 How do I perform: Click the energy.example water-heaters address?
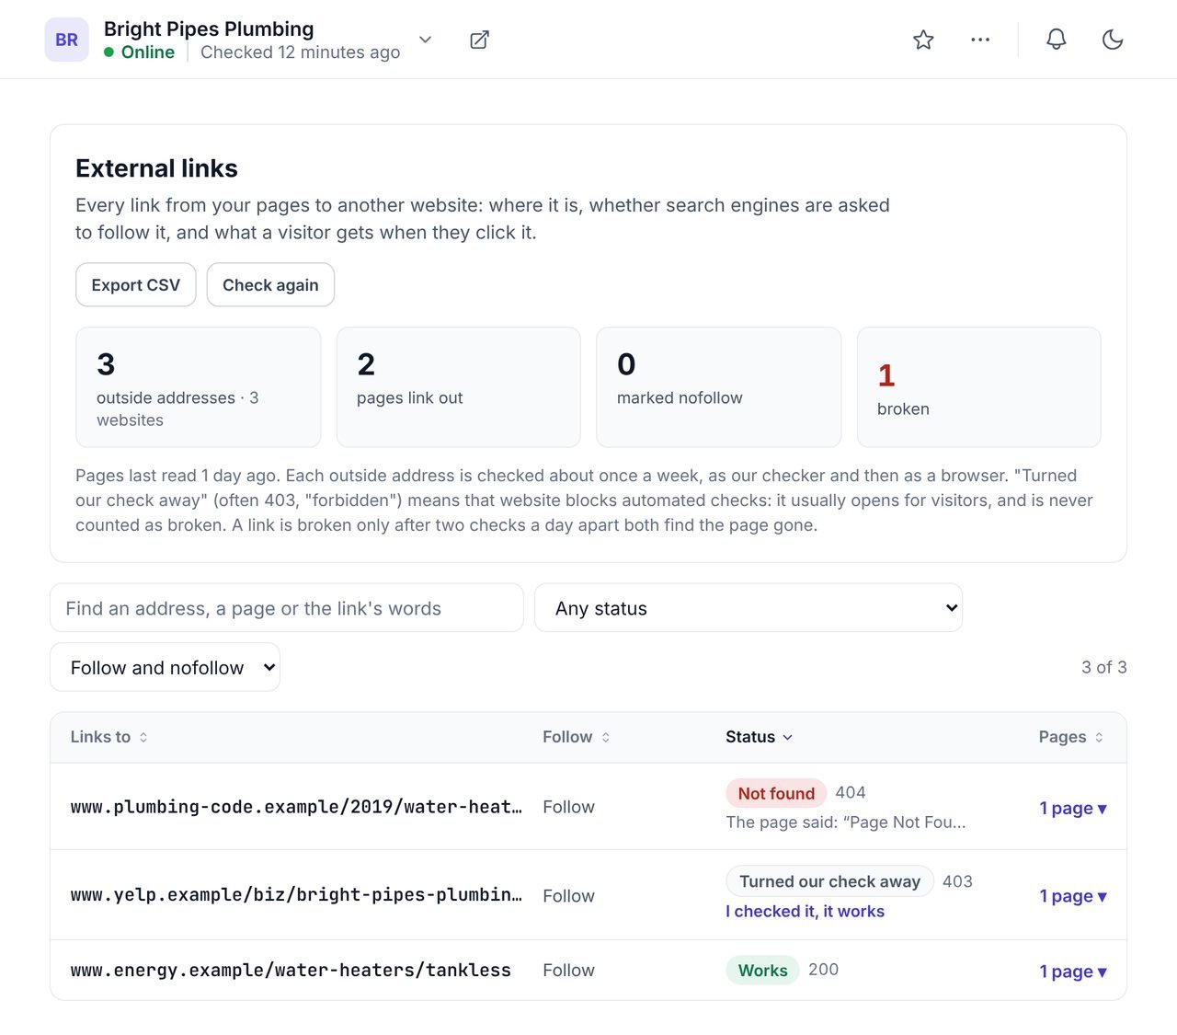(291, 971)
